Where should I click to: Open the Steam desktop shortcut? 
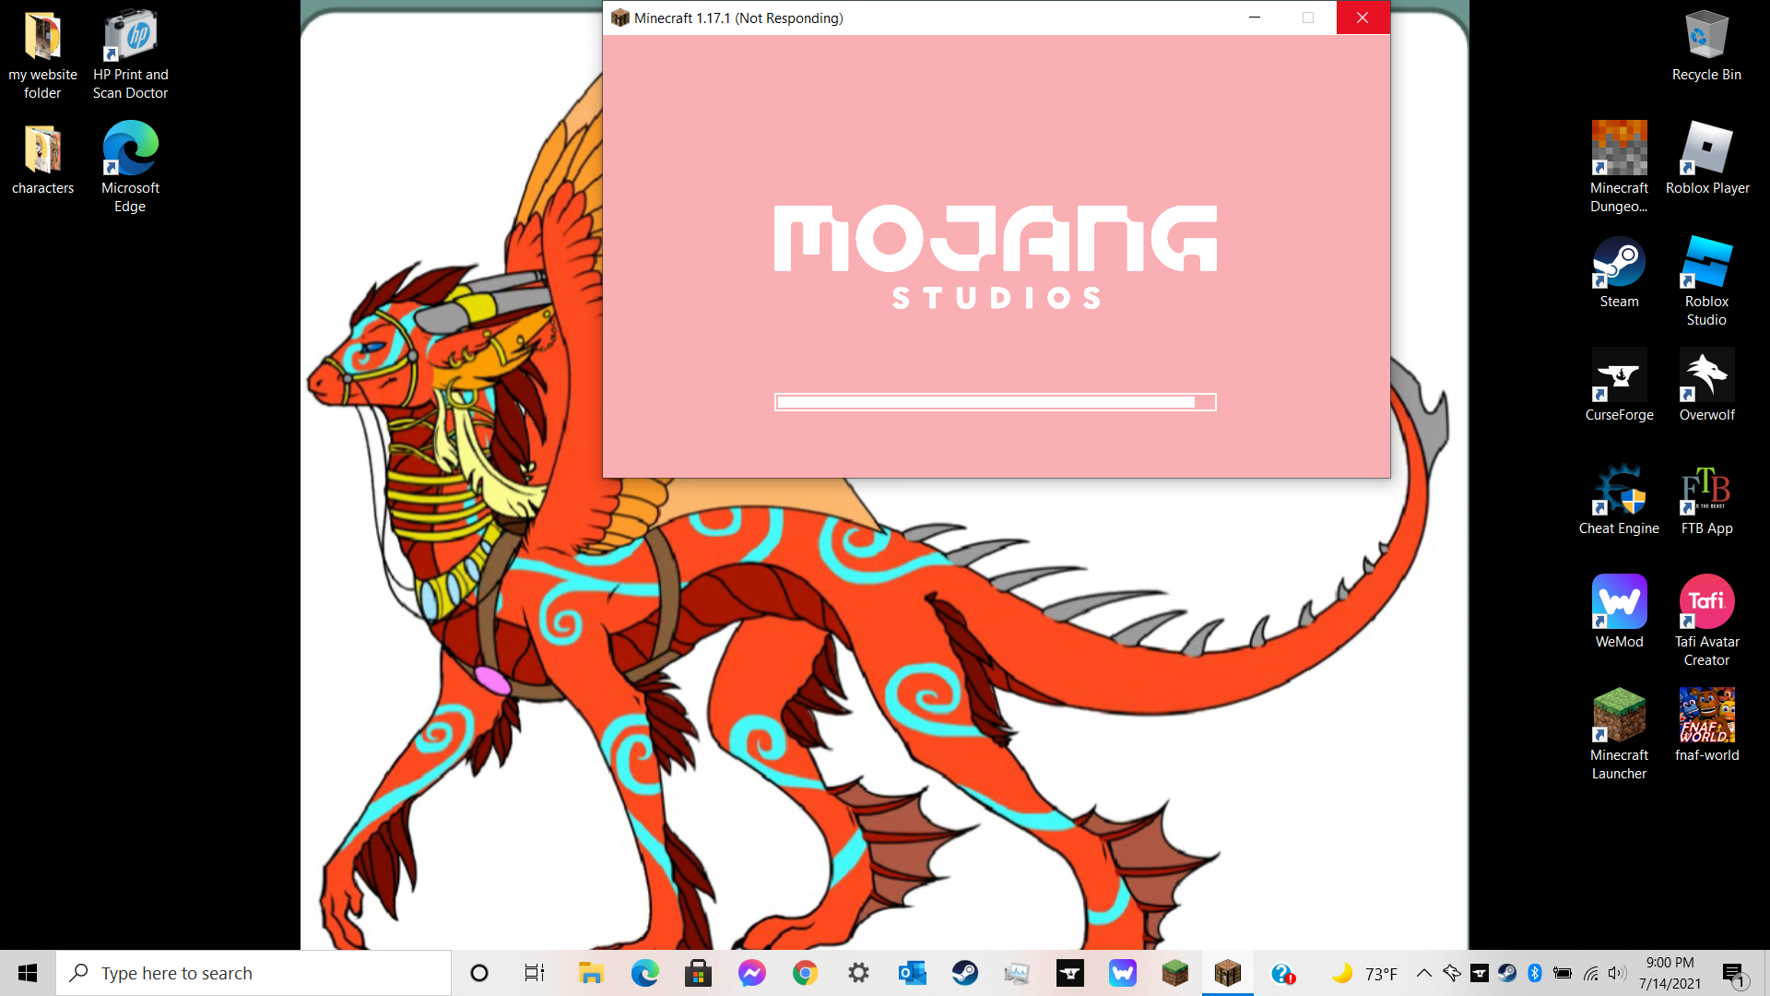point(1619,265)
